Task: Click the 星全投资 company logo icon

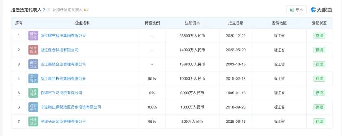Action: 33,78
